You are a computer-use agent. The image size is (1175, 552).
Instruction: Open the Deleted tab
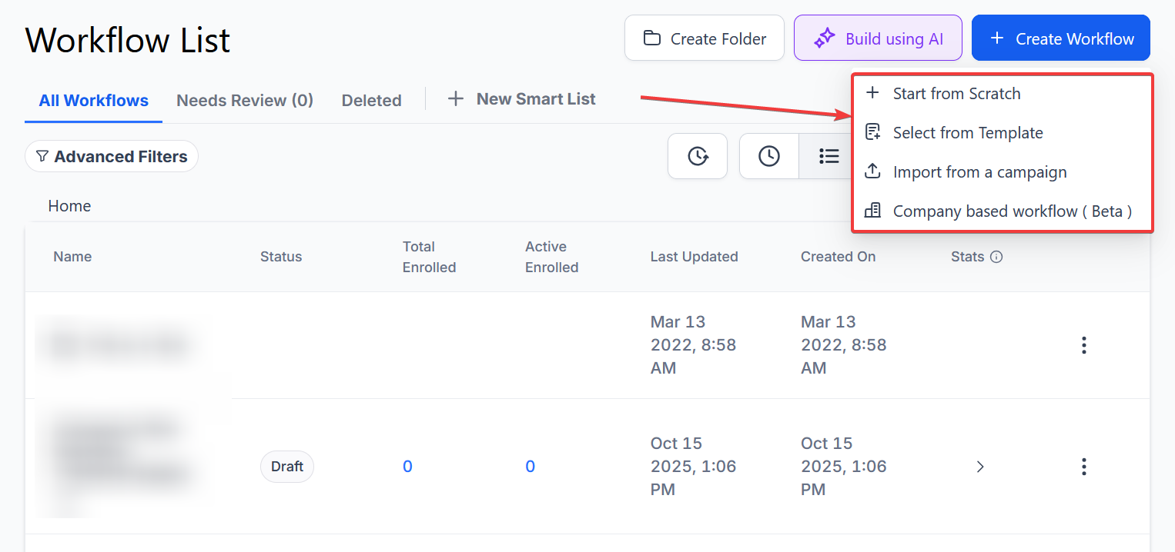tap(371, 100)
